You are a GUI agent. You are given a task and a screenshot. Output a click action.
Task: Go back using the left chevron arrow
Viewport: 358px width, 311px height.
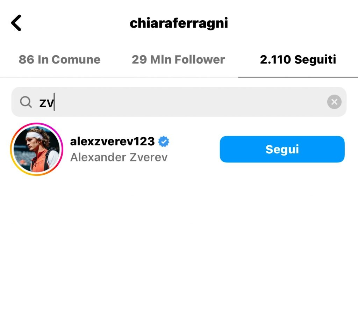pos(16,23)
